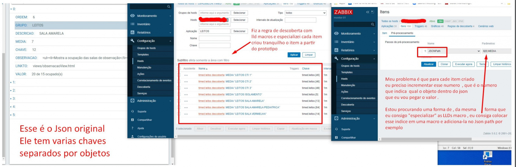Click the Configuração wrench icon in right Zabbix sidebar
The image size is (516, 167).
coord(336,58)
